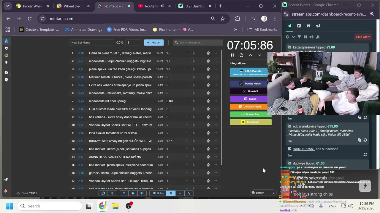Click the Add Lot button

click(x=154, y=43)
